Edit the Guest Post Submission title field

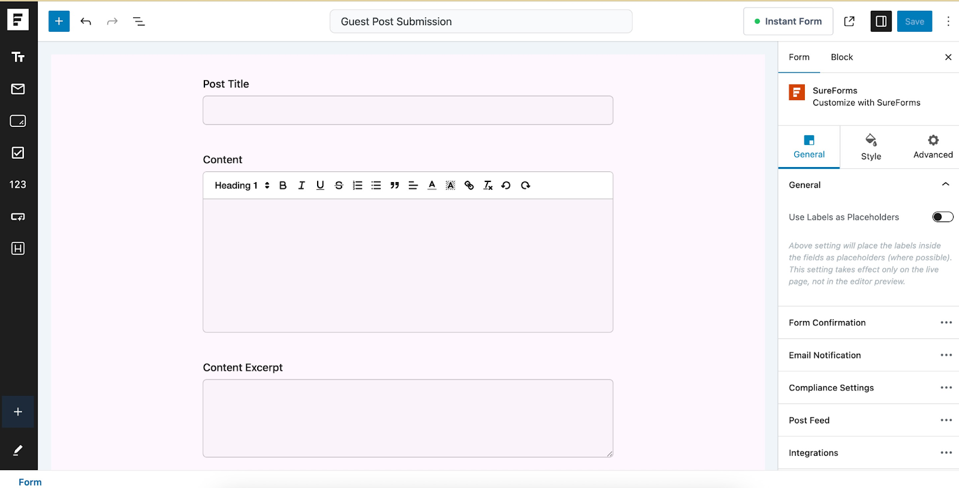(x=479, y=21)
